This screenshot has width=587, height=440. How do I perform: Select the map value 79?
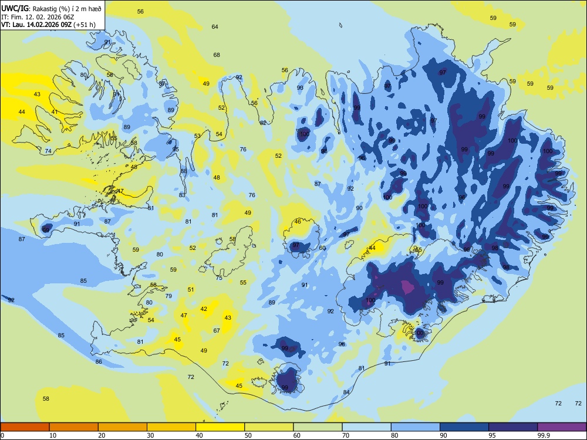click(169, 296)
